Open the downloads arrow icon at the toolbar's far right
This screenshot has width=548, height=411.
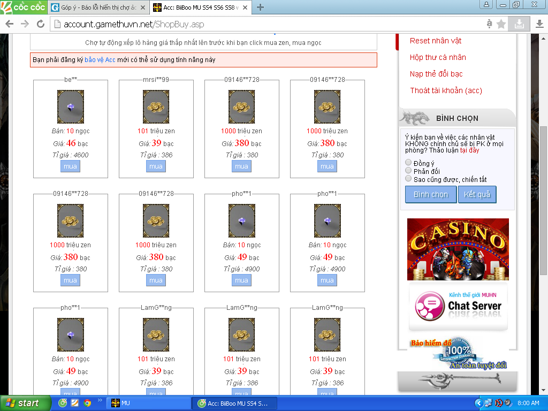(539, 24)
